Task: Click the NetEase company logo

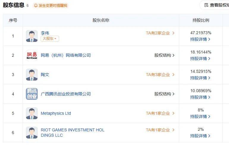Action: click(32, 55)
